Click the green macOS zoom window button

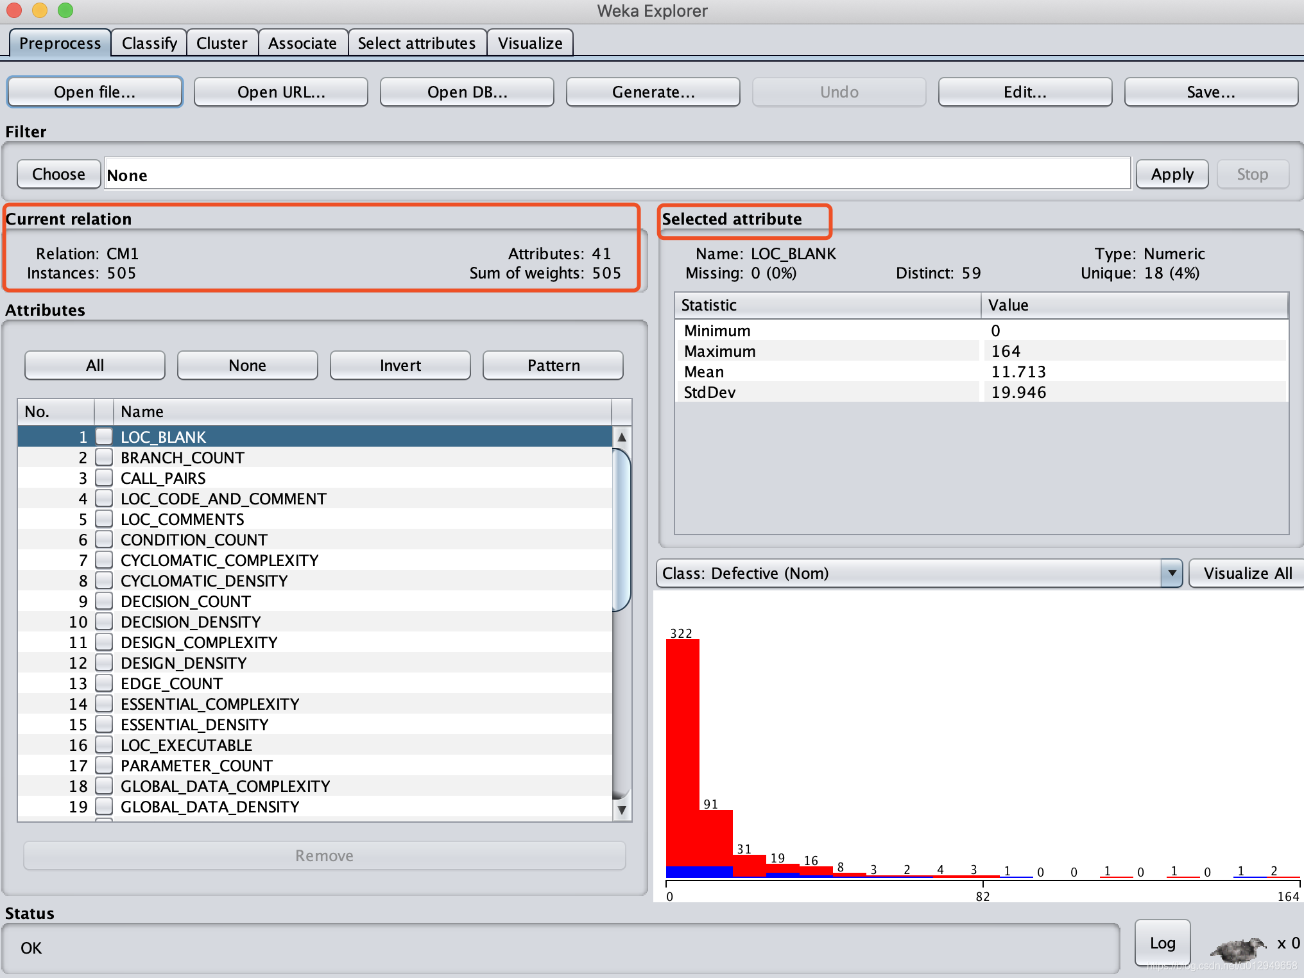pos(65,10)
